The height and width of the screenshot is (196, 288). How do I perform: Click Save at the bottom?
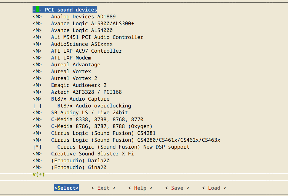point(177,188)
